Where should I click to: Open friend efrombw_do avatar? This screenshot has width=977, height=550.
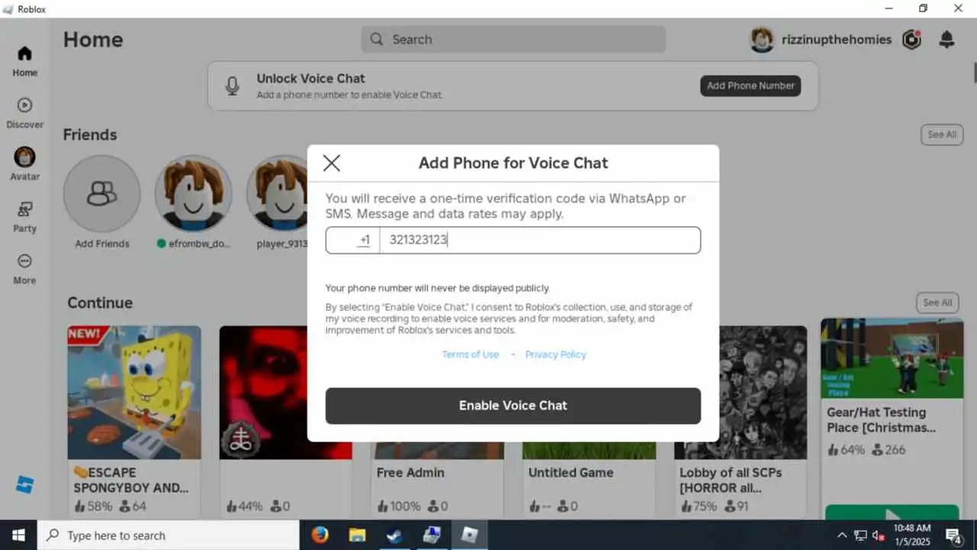pos(193,193)
